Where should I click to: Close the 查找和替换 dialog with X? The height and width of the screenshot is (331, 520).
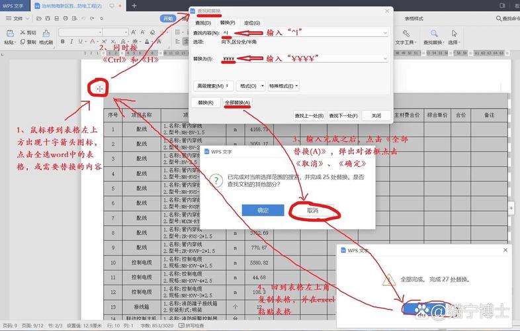[x=386, y=11]
